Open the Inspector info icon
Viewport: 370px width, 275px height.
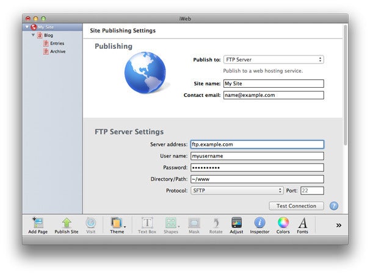click(x=259, y=223)
